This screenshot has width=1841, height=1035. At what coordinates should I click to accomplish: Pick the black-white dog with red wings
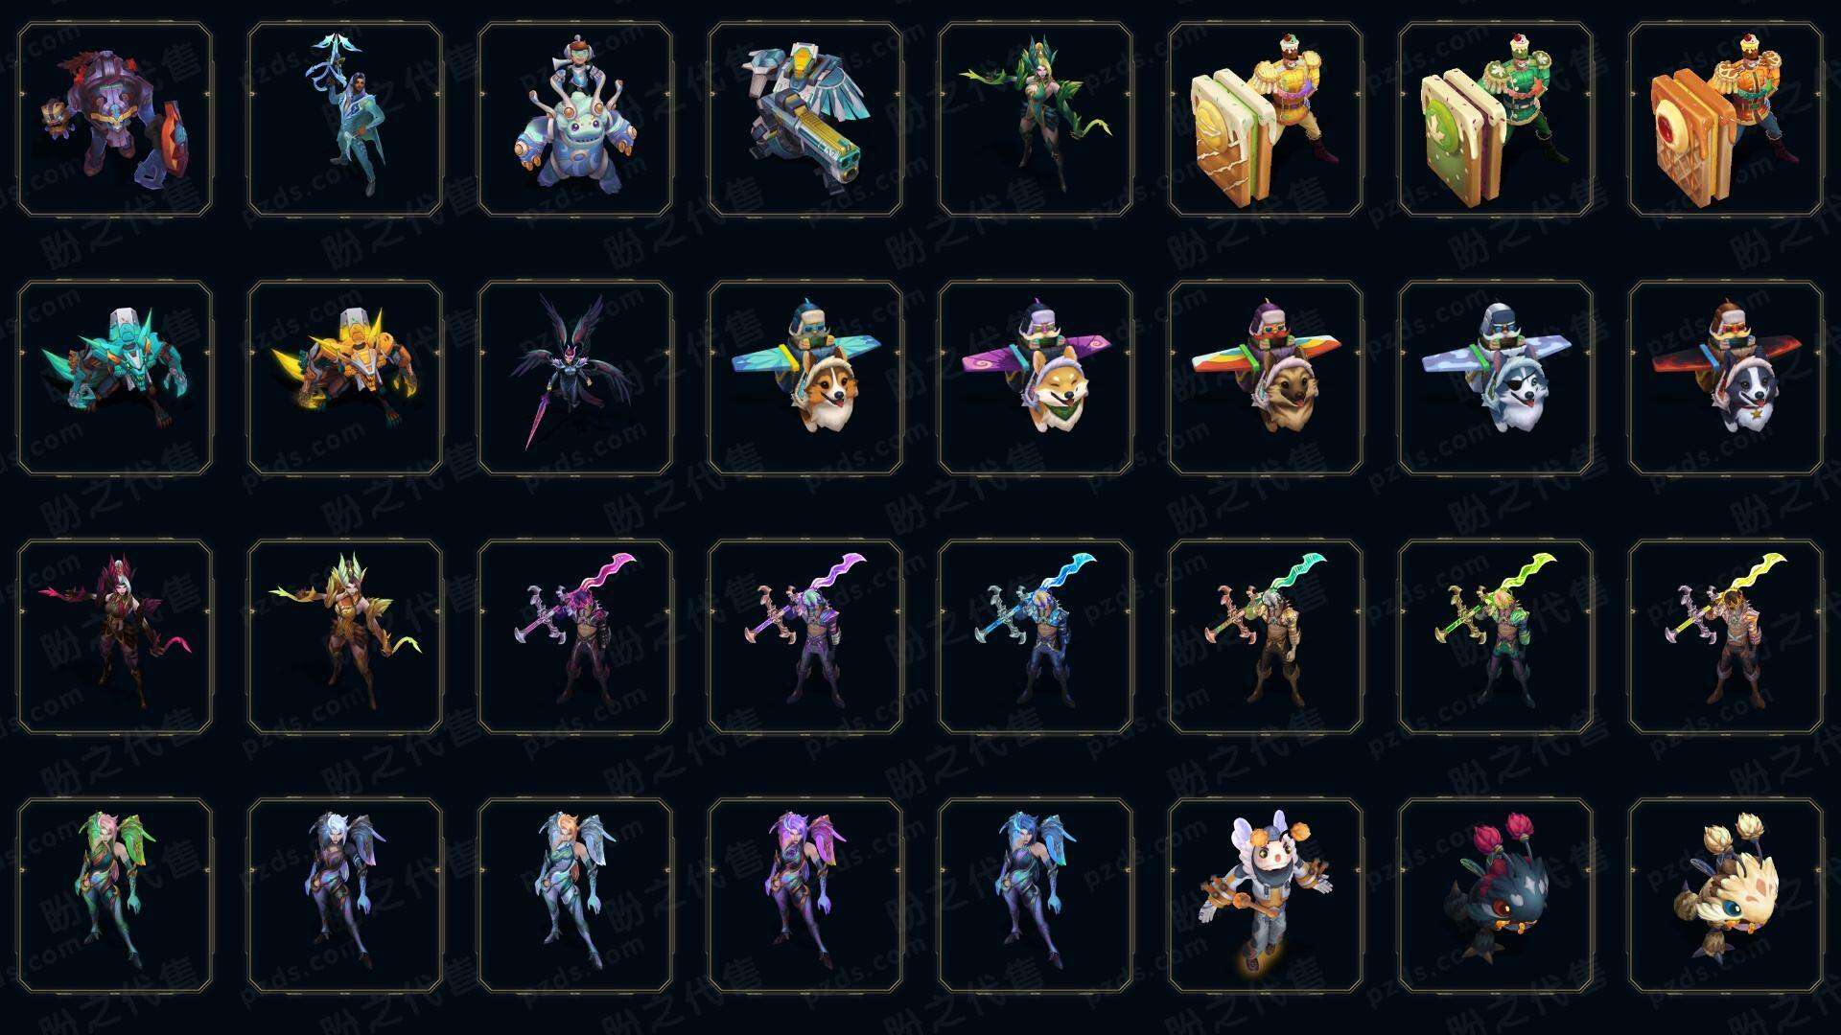[1726, 378]
